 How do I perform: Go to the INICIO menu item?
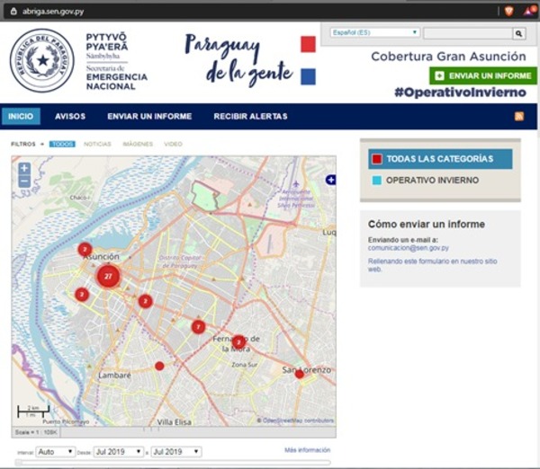pos(21,116)
